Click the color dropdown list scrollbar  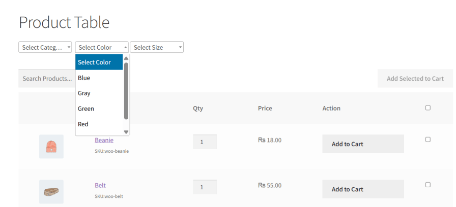point(126,91)
